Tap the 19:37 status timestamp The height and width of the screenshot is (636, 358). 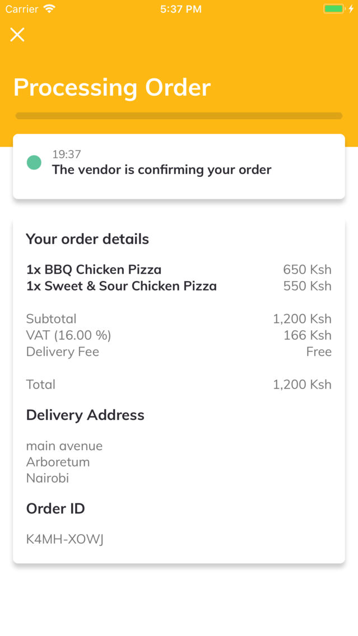[x=67, y=155]
